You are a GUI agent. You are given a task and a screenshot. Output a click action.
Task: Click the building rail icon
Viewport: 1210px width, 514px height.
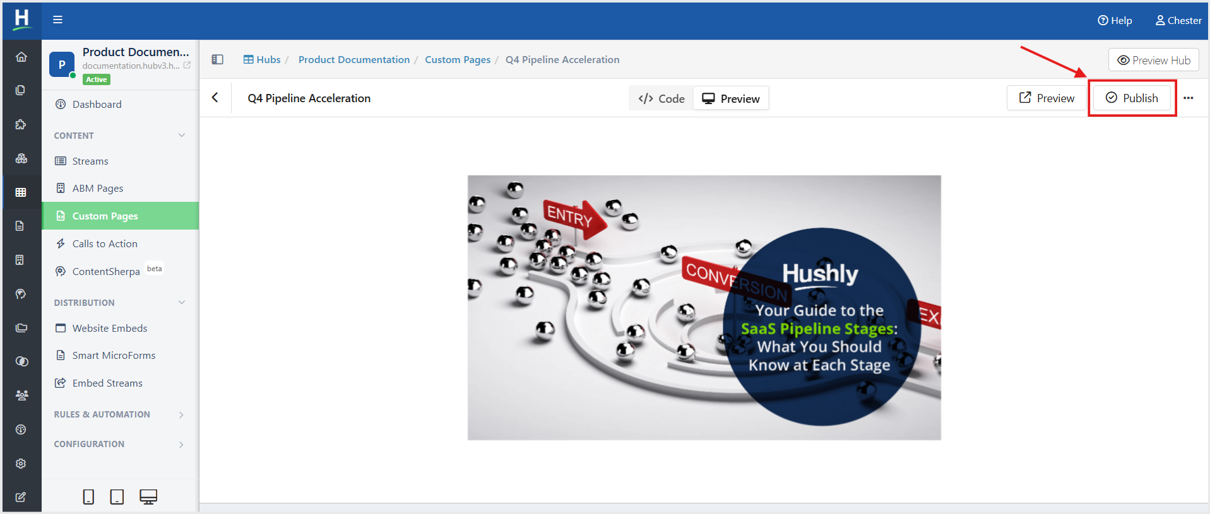(20, 260)
